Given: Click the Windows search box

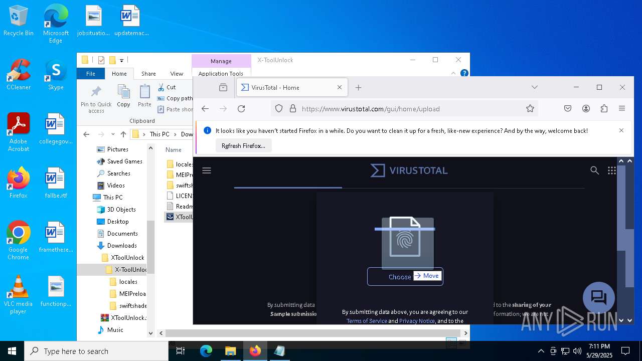Looking at the screenshot, I should pyautogui.click(x=96, y=351).
